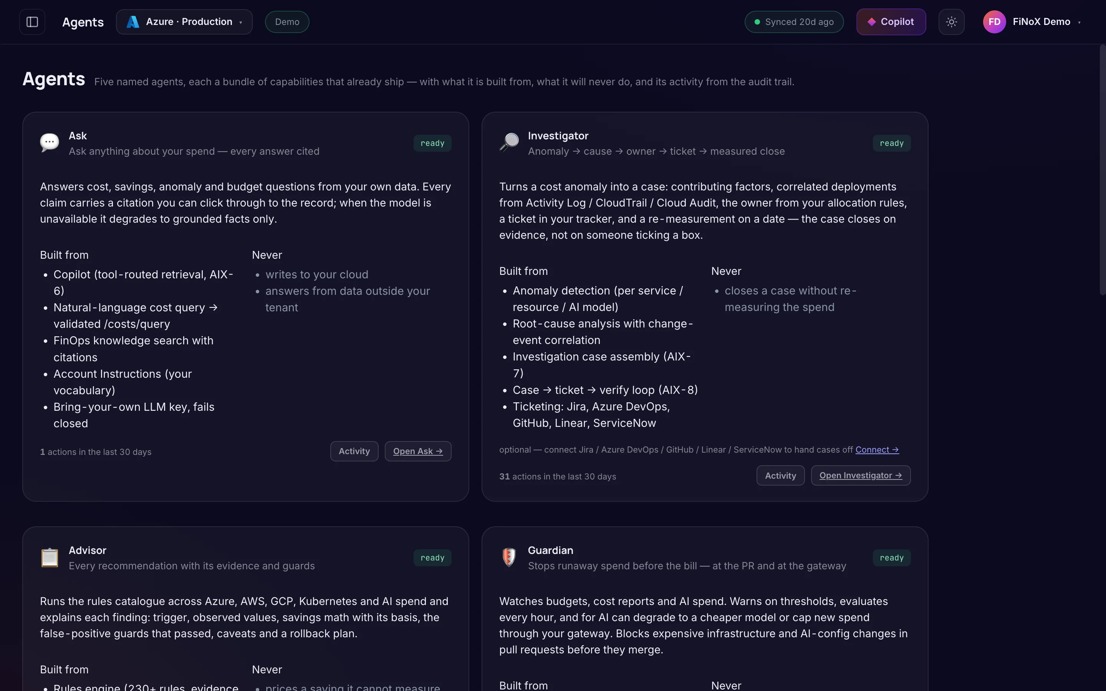
Task: Click the Guardian card title
Action: (550, 550)
